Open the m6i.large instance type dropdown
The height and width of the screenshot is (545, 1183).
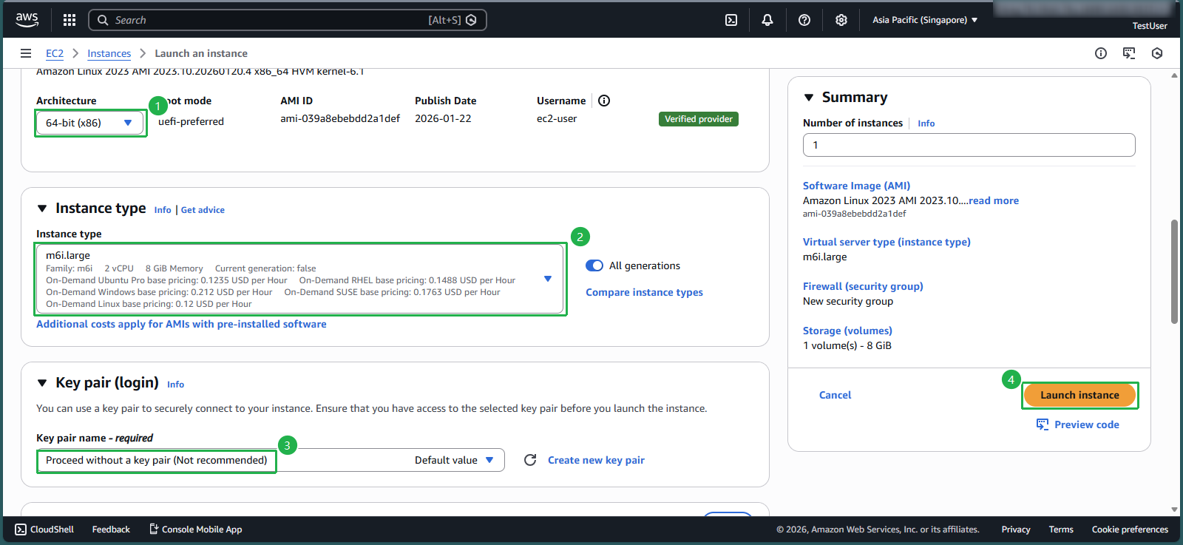tap(299, 279)
